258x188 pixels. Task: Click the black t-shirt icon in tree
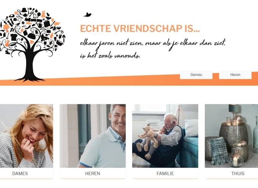click(14, 37)
